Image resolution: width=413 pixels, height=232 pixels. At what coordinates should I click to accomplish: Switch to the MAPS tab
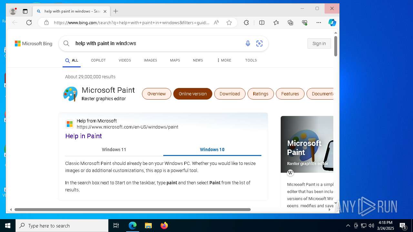(175, 60)
